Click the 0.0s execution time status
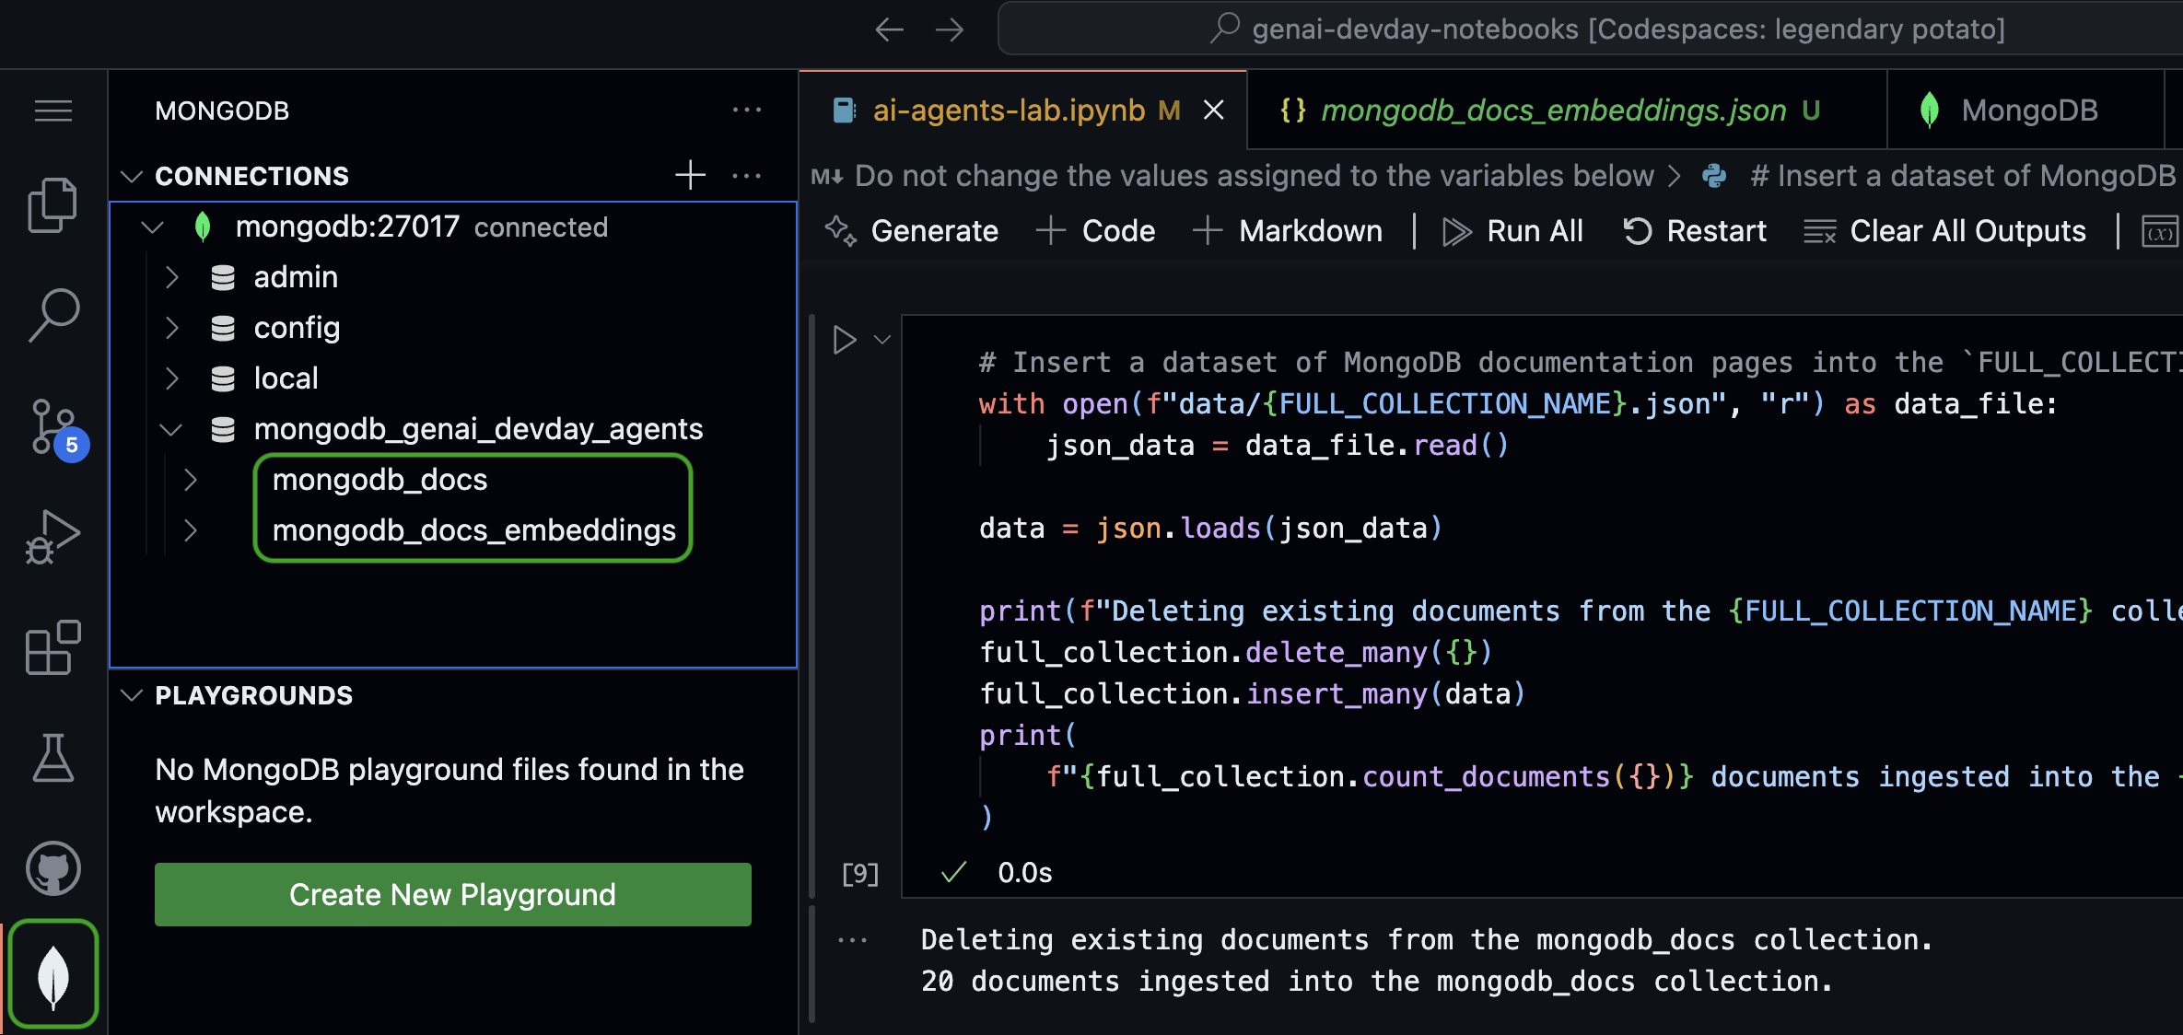2183x1035 pixels. [1024, 873]
